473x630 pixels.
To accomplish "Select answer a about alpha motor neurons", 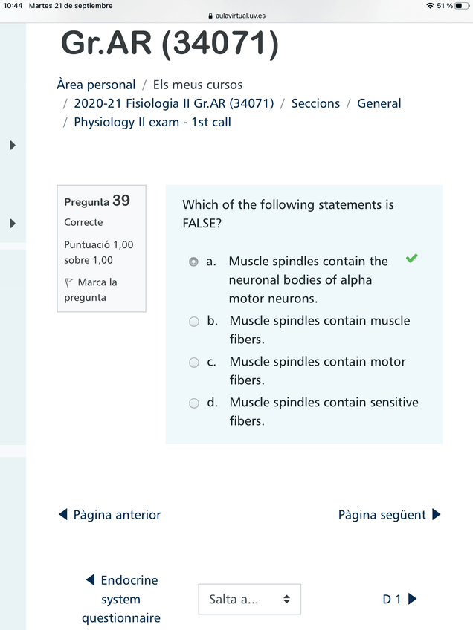I will point(194,262).
